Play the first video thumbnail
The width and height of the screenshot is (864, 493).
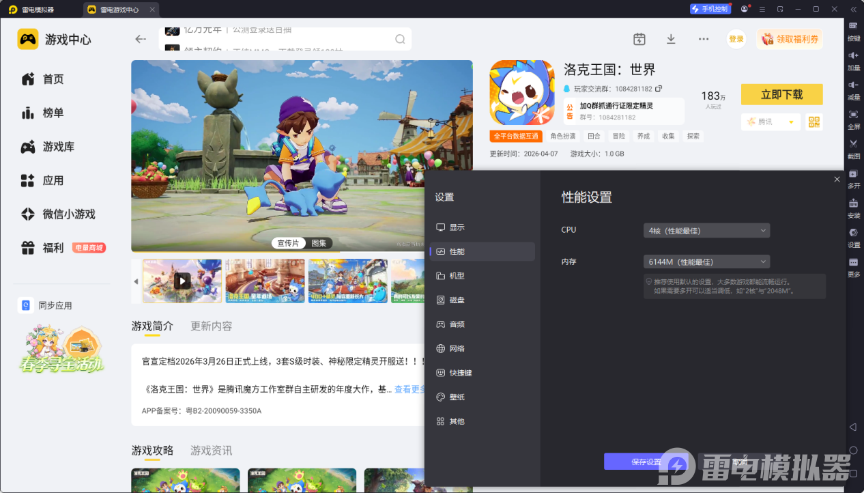182,281
